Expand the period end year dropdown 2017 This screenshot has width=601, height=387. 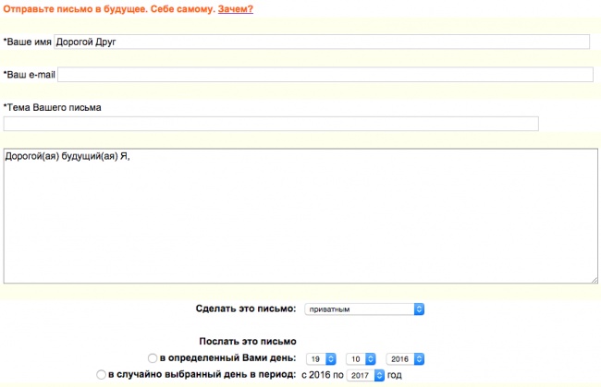point(365,375)
